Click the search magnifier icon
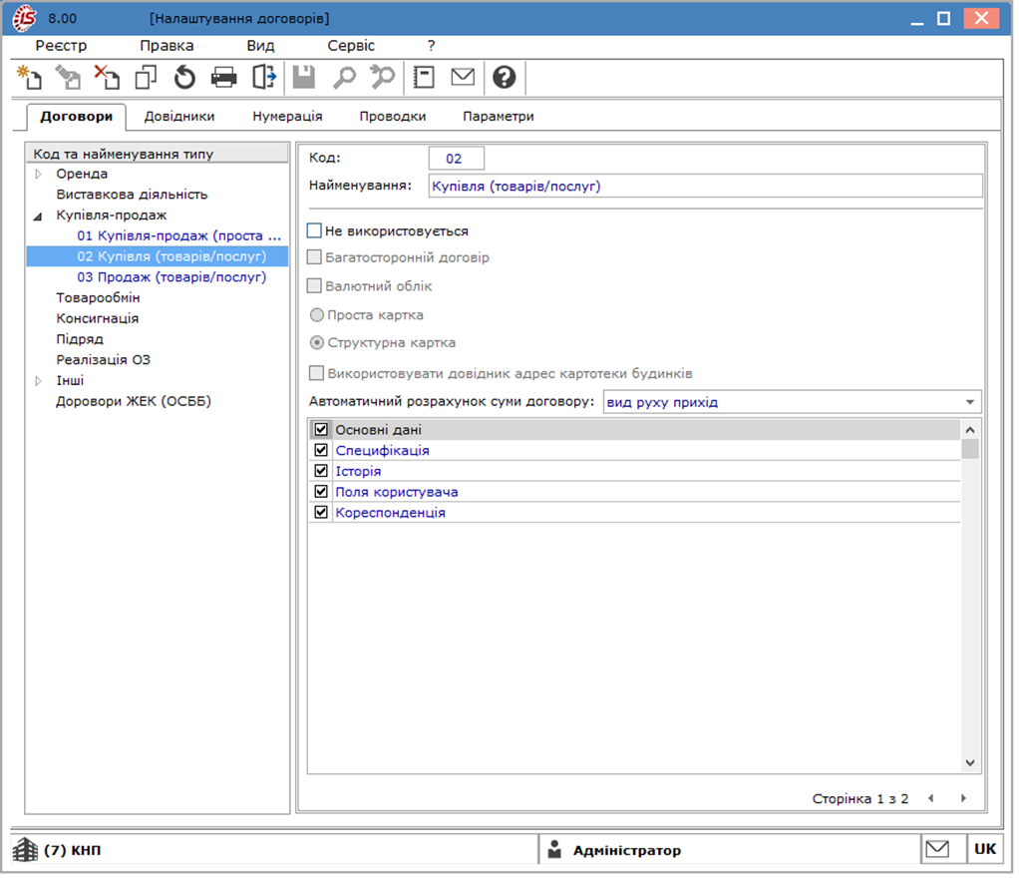The image size is (1019, 878). click(344, 78)
